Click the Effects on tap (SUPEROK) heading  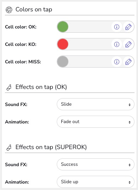click(x=51, y=147)
